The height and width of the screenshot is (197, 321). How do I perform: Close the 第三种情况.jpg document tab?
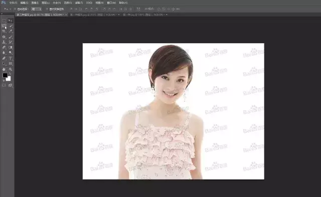pyautogui.click(x=66, y=15)
